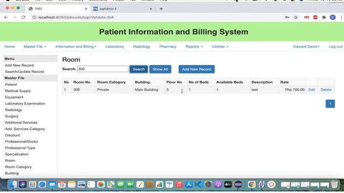Open Mail app in the dock

(x=52, y=184)
